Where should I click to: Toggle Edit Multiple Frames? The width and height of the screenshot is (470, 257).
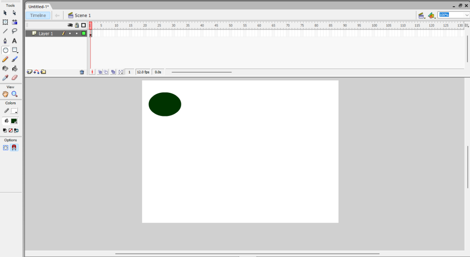point(113,72)
